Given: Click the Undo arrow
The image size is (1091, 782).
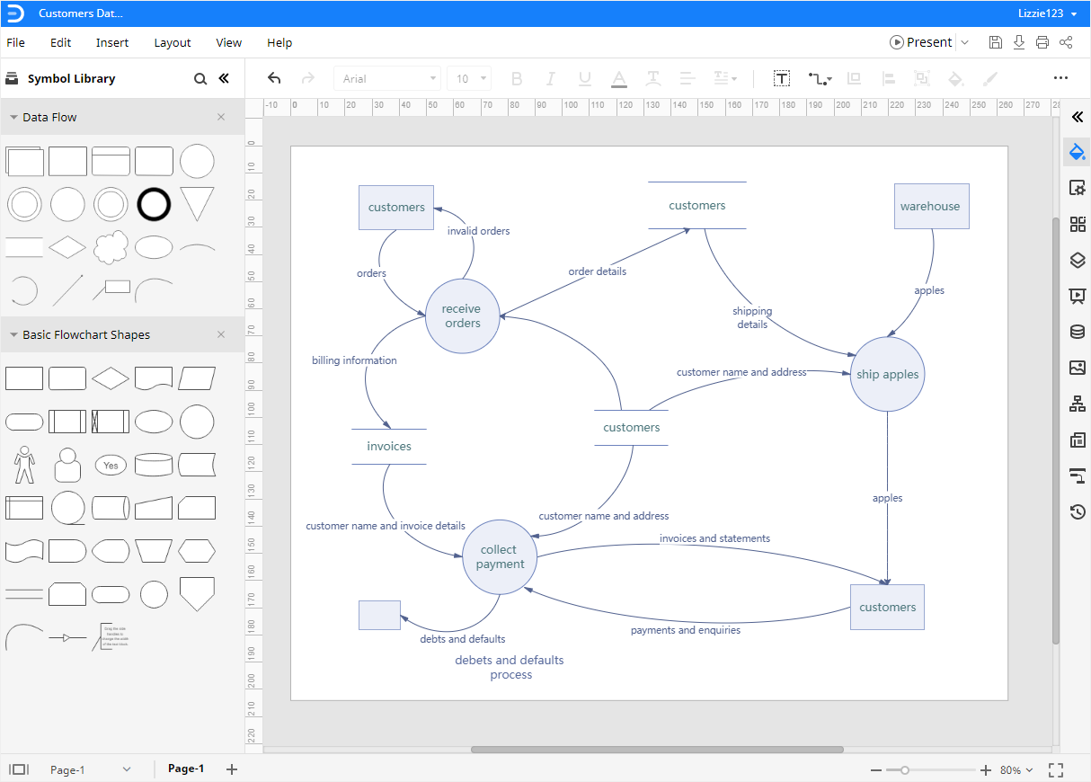Looking at the screenshot, I should 274,78.
